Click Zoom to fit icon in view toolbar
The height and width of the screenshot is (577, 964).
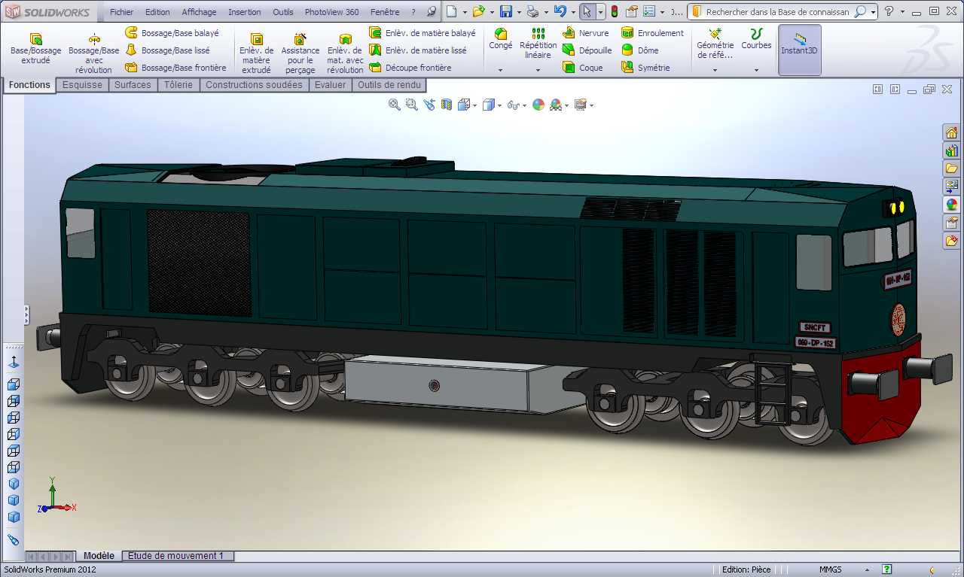(x=394, y=105)
